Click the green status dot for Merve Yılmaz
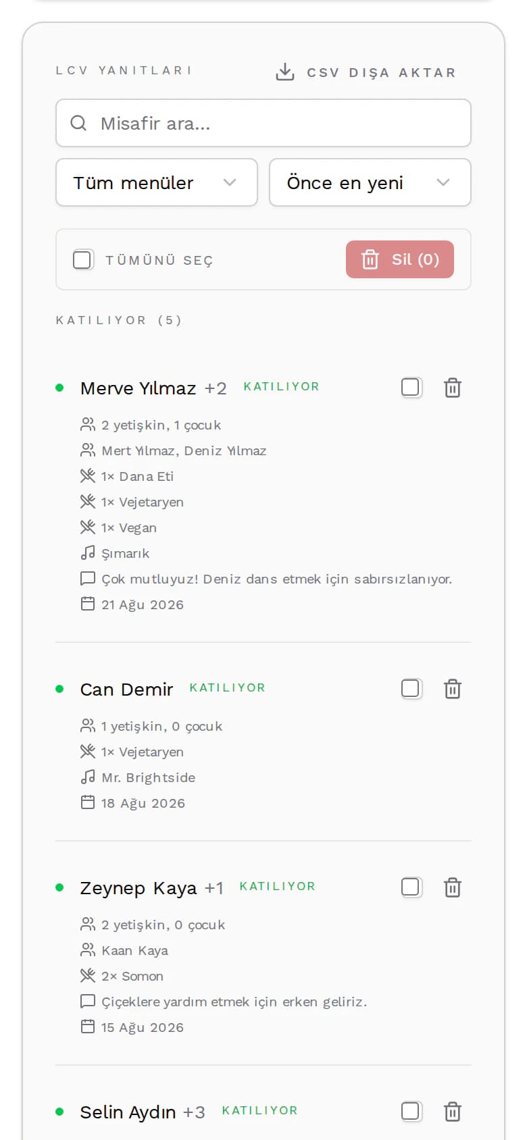 (59, 388)
